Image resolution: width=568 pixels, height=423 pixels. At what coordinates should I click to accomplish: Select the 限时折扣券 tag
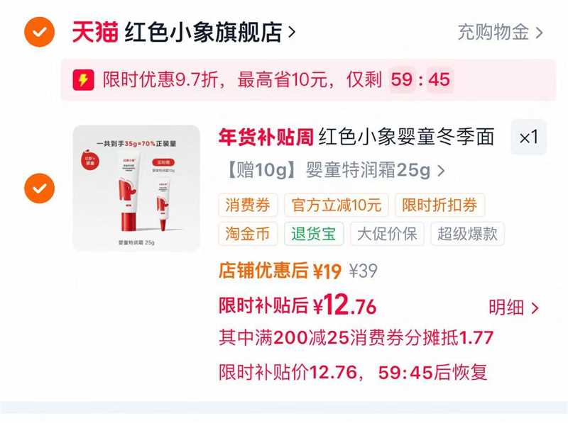pos(439,205)
